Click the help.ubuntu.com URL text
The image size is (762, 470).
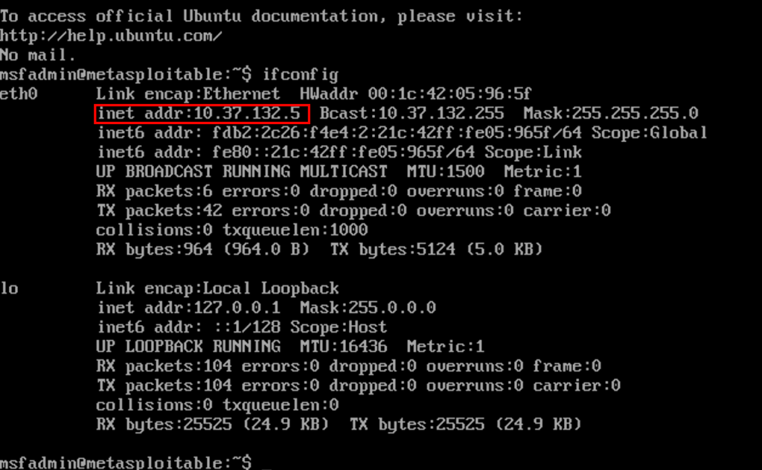click(x=111, y=36)
